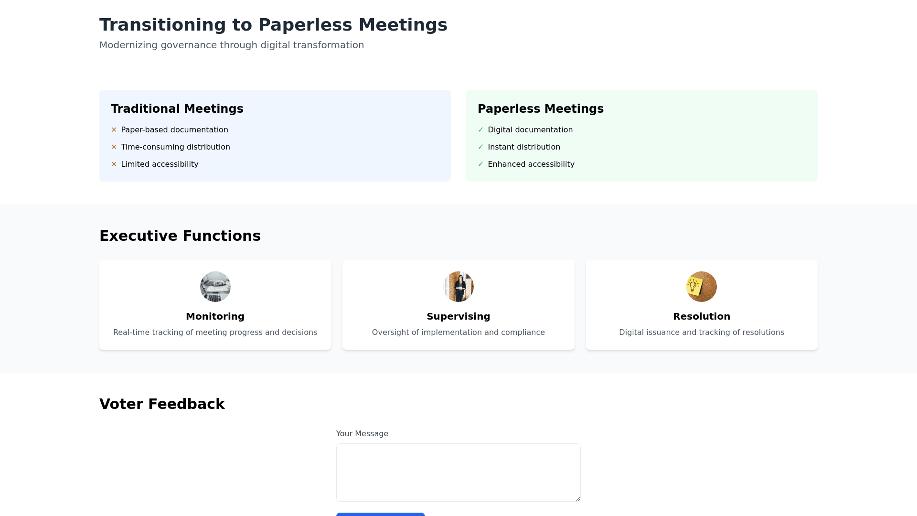This screenshot has width=917, height=516.
Task: Click the Voter Feedback section heading
Action: [x=162, y=404]
